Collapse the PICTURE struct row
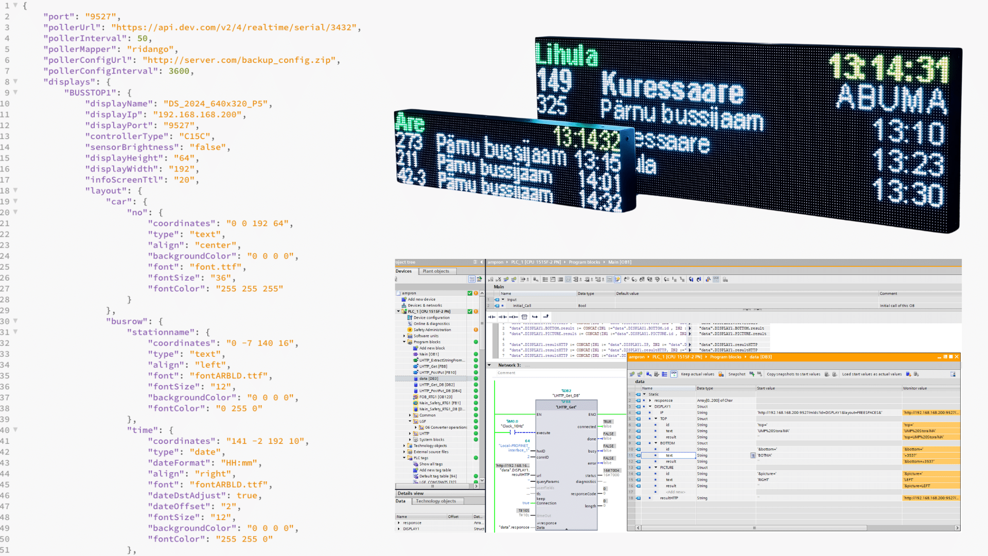 tap(656, 467)
